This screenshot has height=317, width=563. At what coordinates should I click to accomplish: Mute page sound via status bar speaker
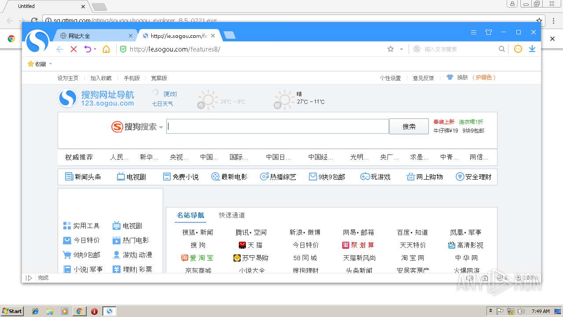coord(470,278)
